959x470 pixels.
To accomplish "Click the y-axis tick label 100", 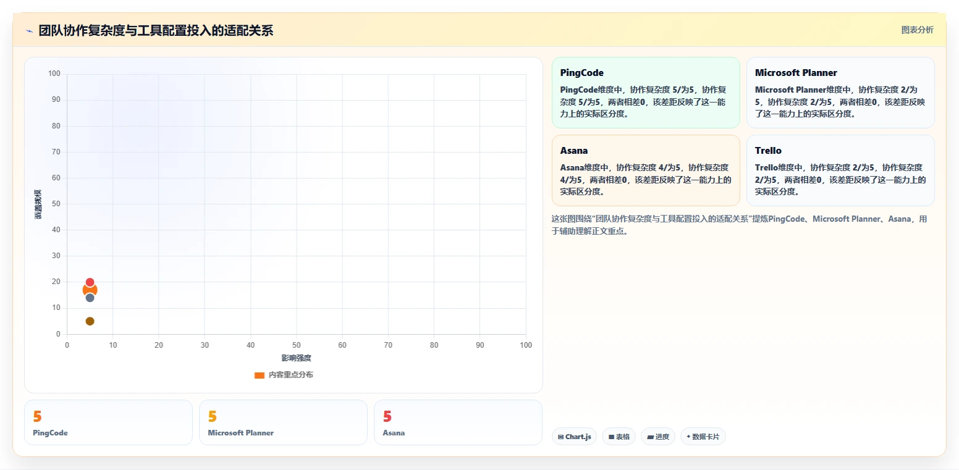I will pyautogui.click(x=54, y=73).
